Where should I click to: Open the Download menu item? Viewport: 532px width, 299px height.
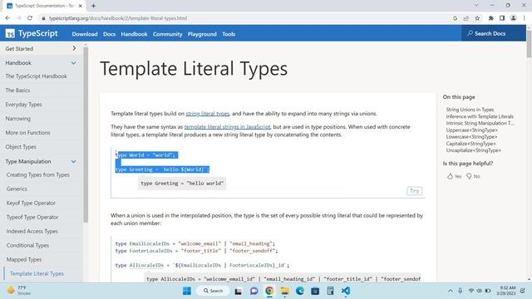coord(85,34)
